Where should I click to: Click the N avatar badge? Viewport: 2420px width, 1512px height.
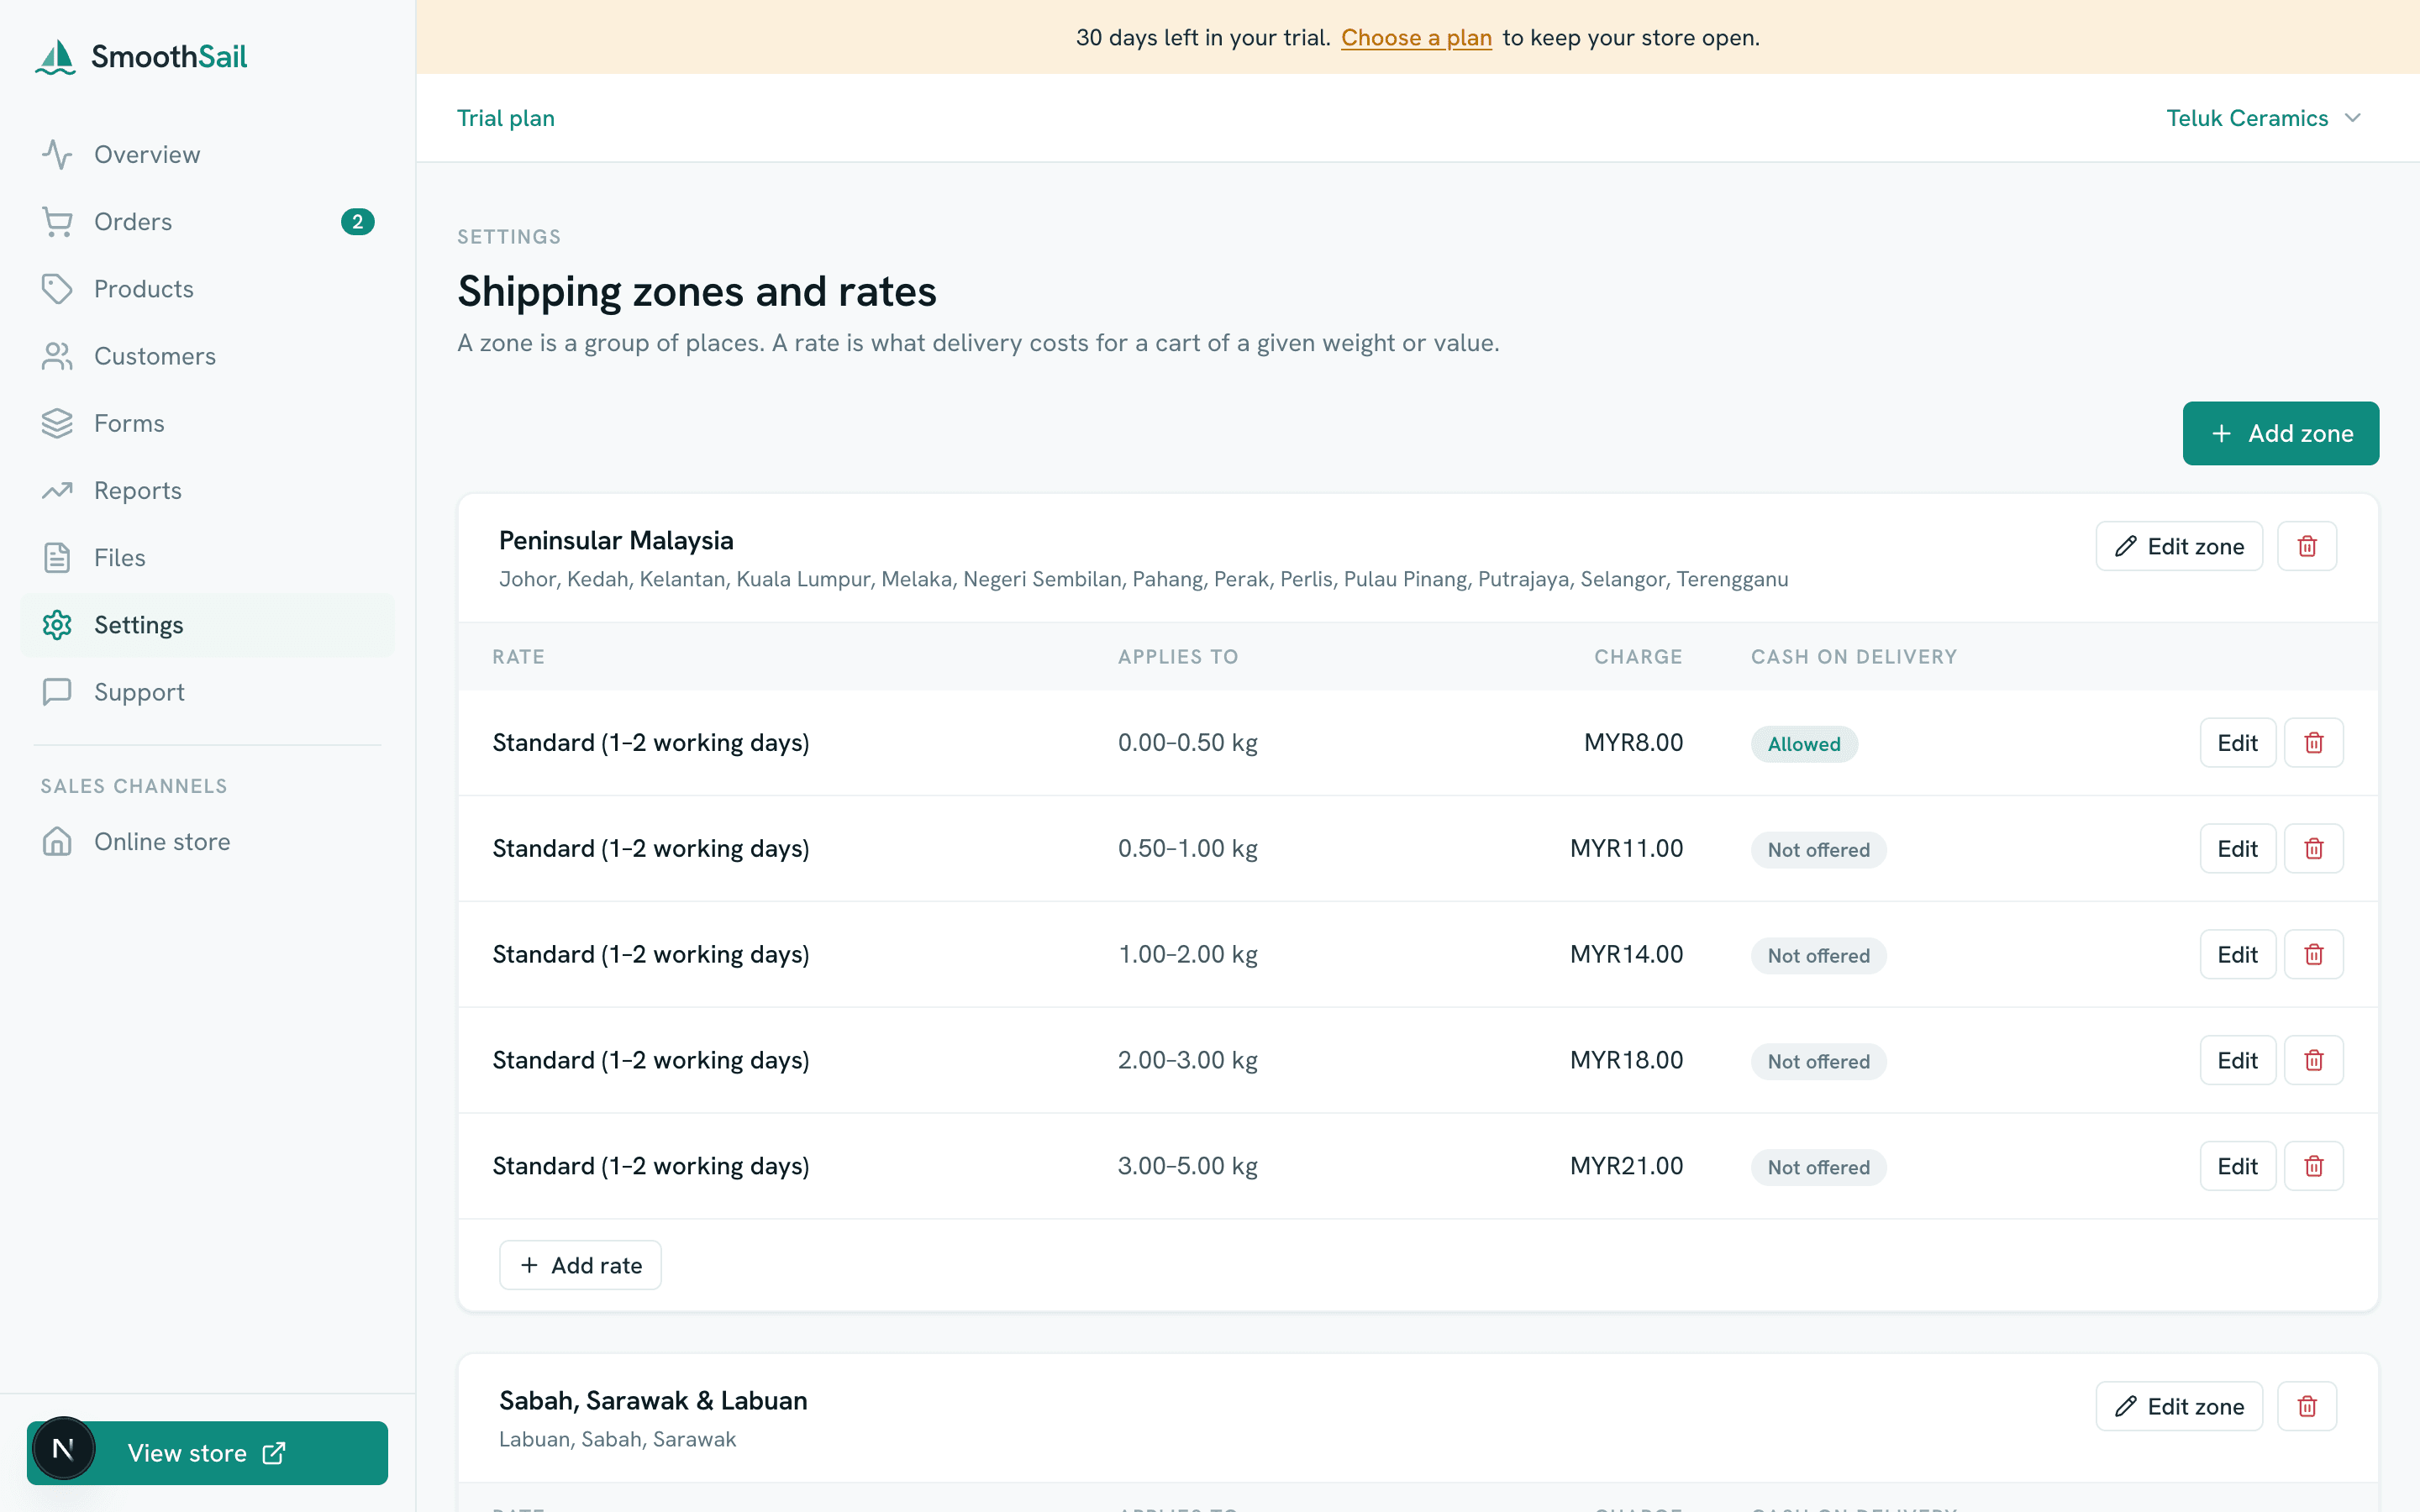[x=63, y=1448]
